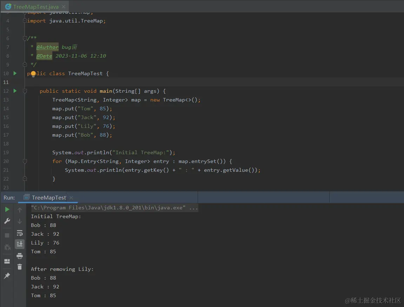Click the comment fold end marker line 9
Image resolution: width=404 pixels, height=307 pixels.
tap(25, 64)
